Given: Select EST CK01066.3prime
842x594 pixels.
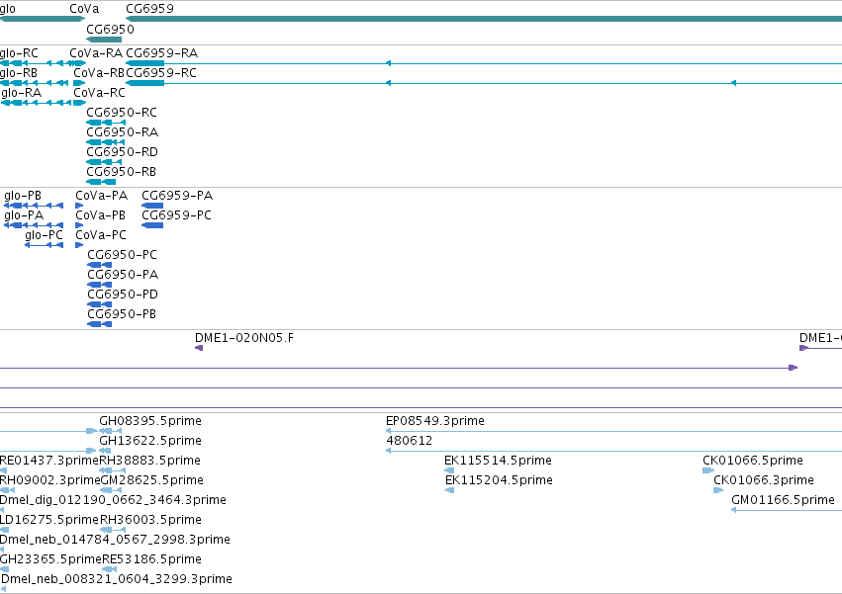Looking at the screenshot, I should click(x=764, y=480).
